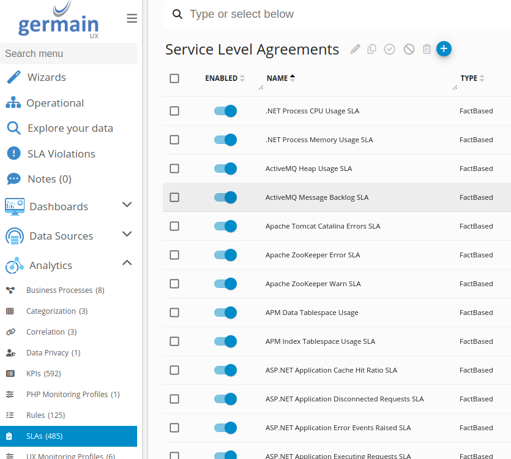Disable the .NET Process CPU Usage SLA toggle
Screen dimensions: 511x459
click(225, 111)
